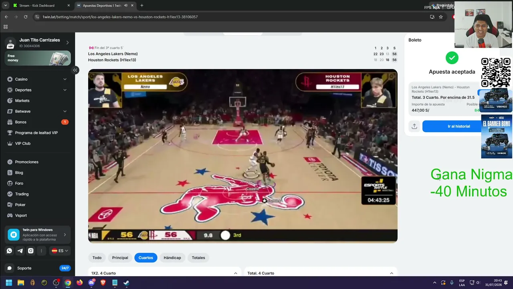Collapse the 1X2. 4 Cuarto market

point(236,273)
